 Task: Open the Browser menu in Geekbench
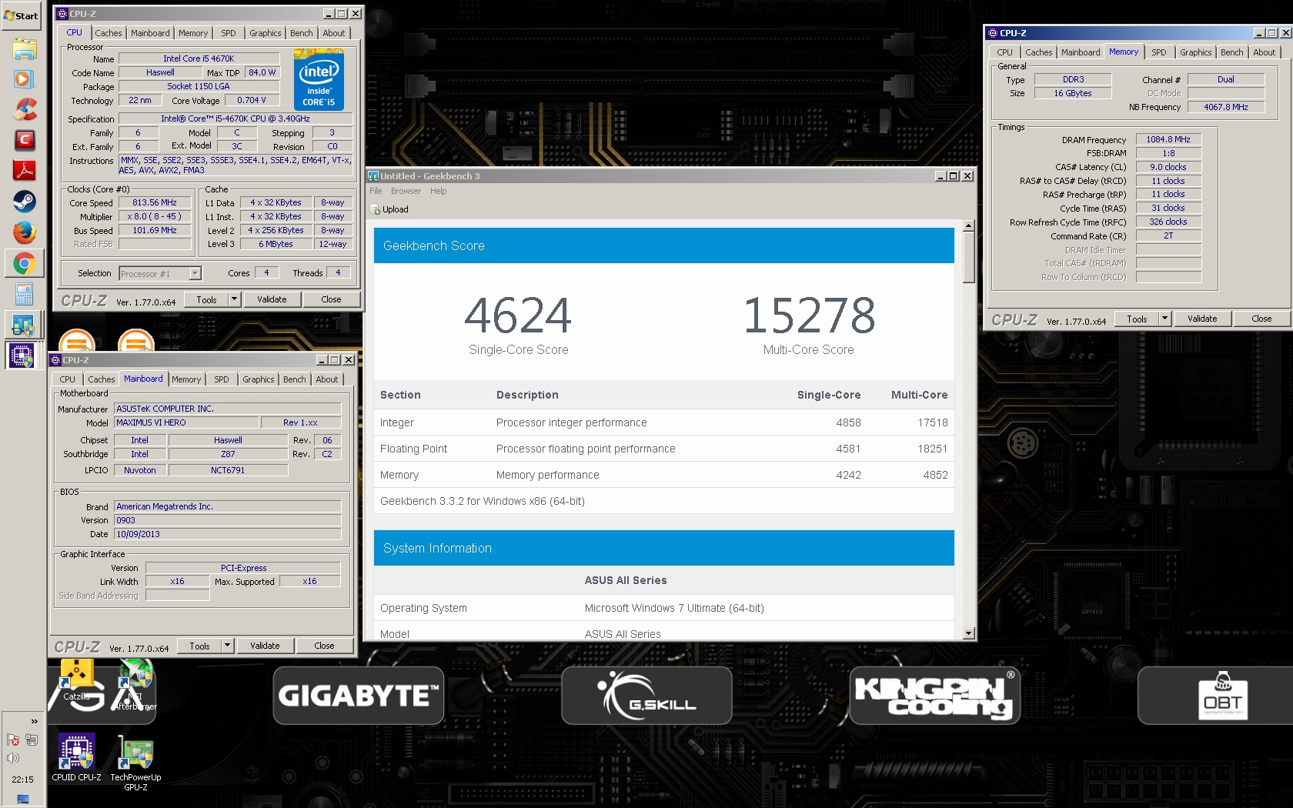(406, 191)
